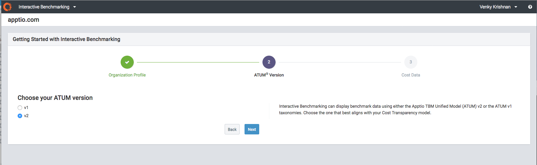The image size is (537, 165).
Task: Click the Getting Started with Interactive Benchmarking title
Action: pos(67,39)
